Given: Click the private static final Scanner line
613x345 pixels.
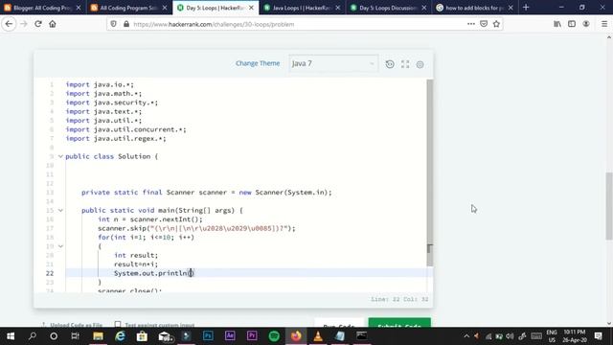Looking at the screenshot, I should 207,192.
